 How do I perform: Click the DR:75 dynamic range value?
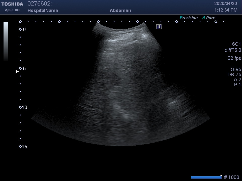click(234, 75)
